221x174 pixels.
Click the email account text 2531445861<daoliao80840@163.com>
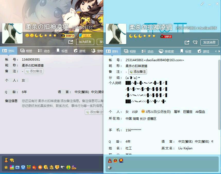point(155,60)
